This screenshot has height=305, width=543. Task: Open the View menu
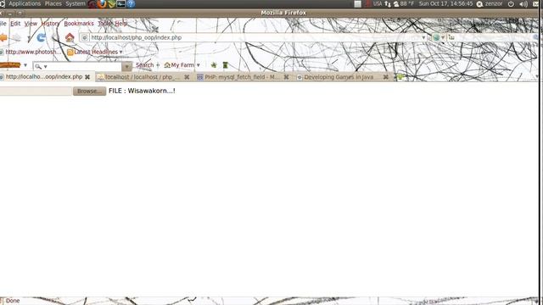(x=31, y=24)
